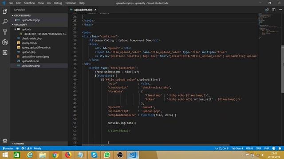Open the Help menu
This screenshot has width=284, height=159.
tap(82, 3)
